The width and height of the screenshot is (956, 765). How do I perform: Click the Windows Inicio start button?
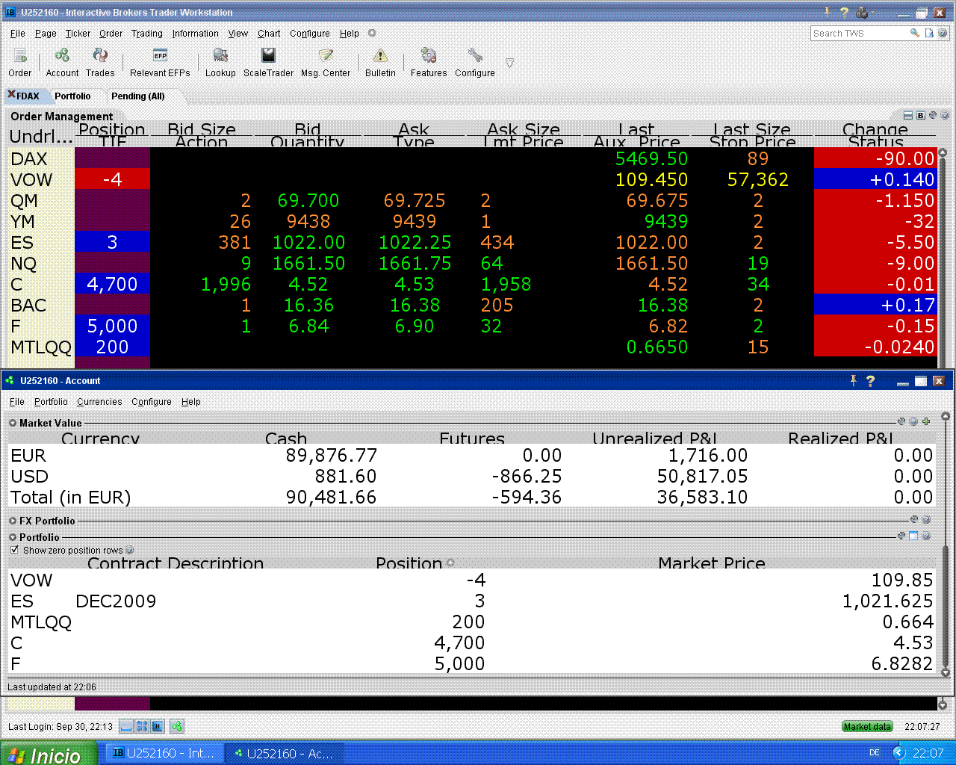point(49,754)
